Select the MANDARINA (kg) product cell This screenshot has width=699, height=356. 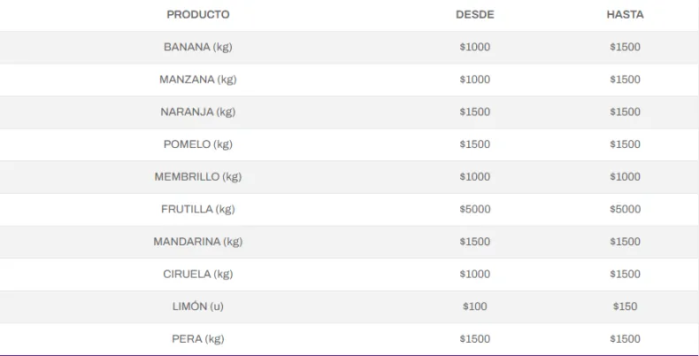point(197,242)
